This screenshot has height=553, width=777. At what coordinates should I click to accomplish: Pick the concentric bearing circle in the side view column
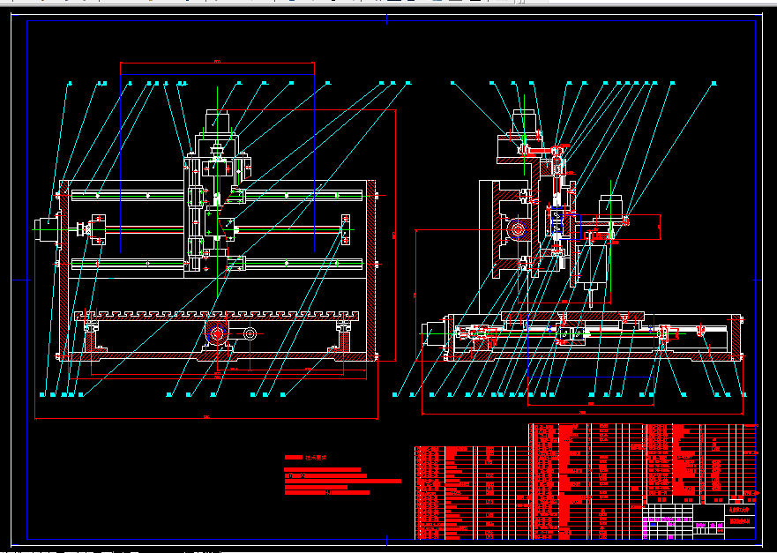518,229
